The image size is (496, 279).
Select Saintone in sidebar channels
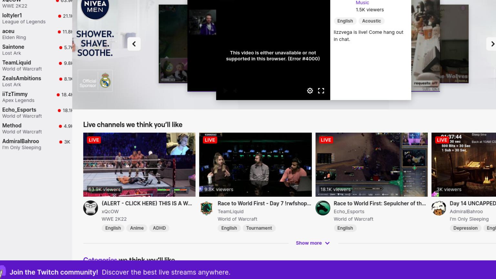tap(36, 50)
